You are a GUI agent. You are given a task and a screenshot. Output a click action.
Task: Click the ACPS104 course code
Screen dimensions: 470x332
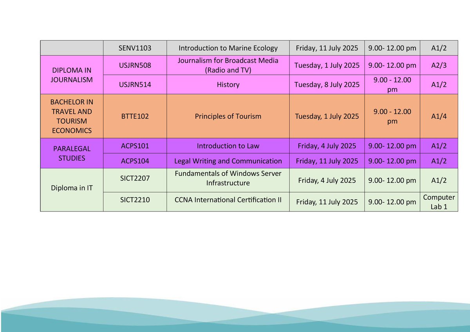pos(135,161)
